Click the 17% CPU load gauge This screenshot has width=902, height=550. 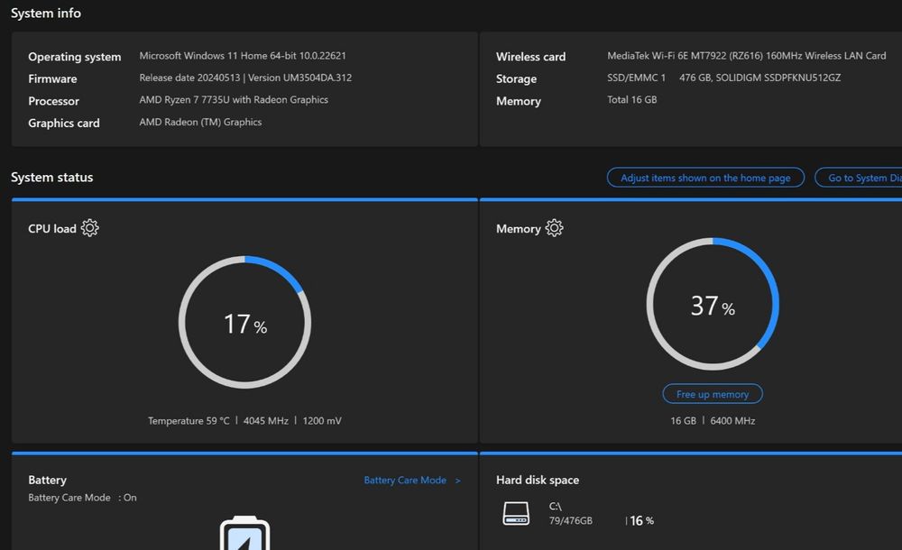coord(244,322)
